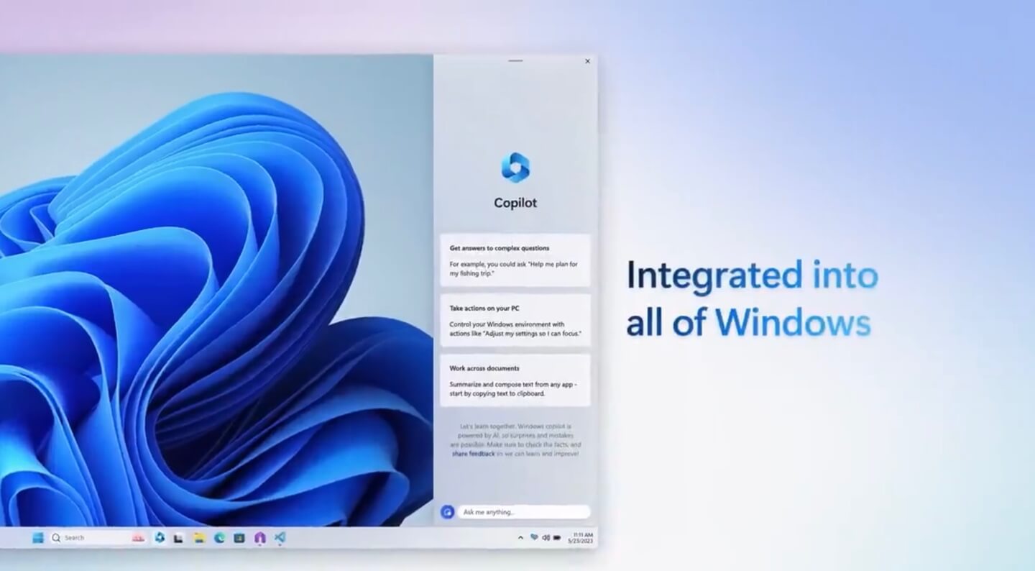Select 'Work across documents' card
The image size is (1035, 571).
click(x=515, y=380)
